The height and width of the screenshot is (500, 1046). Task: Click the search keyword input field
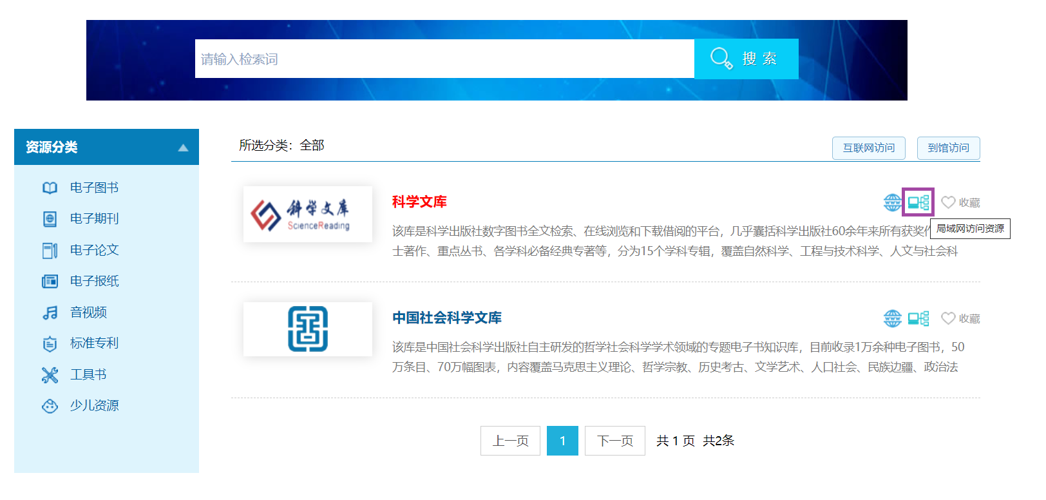coord(444,59)
